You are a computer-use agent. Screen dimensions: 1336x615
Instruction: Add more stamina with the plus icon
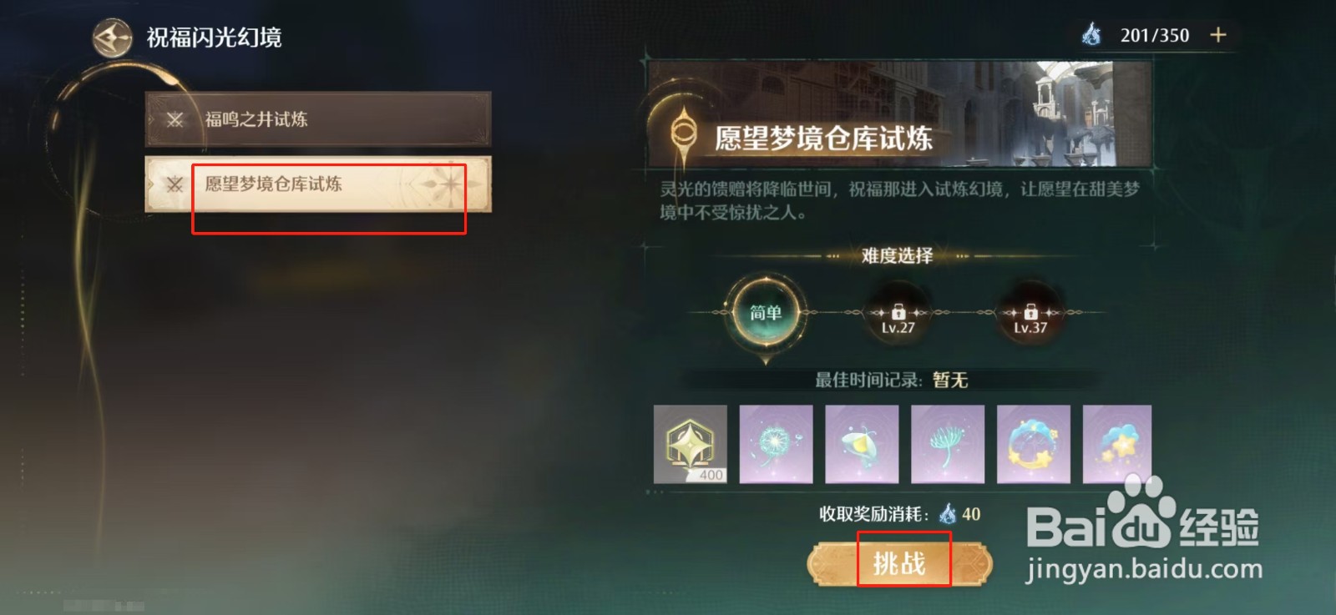click(1218, 35)
